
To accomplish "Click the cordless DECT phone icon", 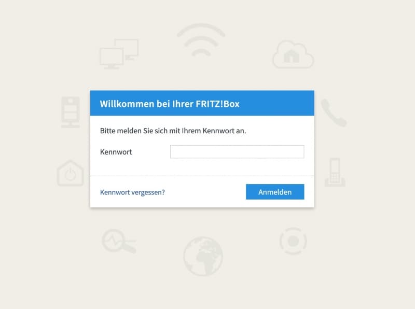I will tap(335, 172).
